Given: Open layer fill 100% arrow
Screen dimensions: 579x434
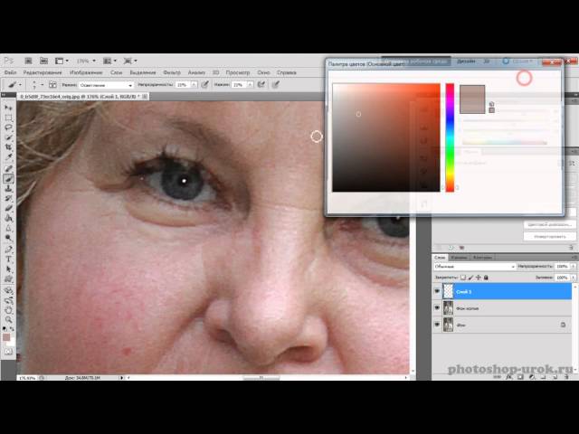Looking at the screenshot, I should tap(573, 278).
